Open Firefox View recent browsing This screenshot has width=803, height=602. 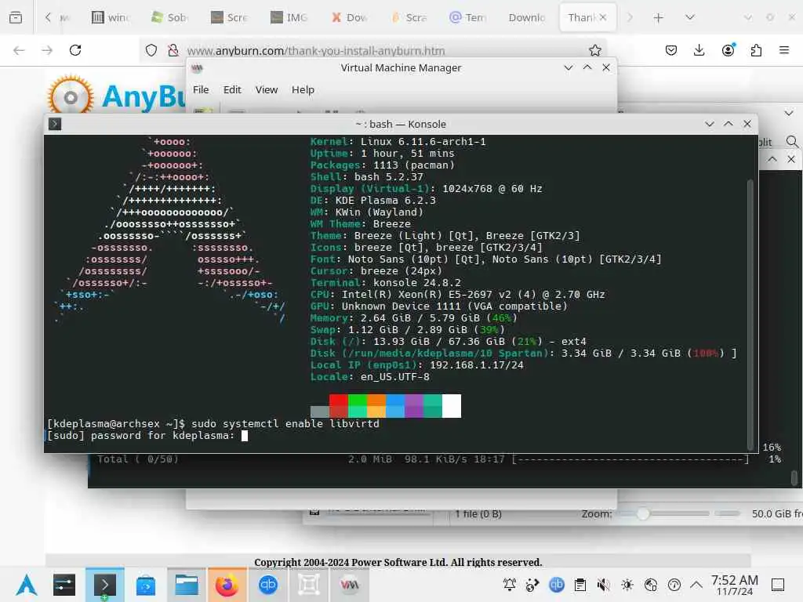(16, 17)
